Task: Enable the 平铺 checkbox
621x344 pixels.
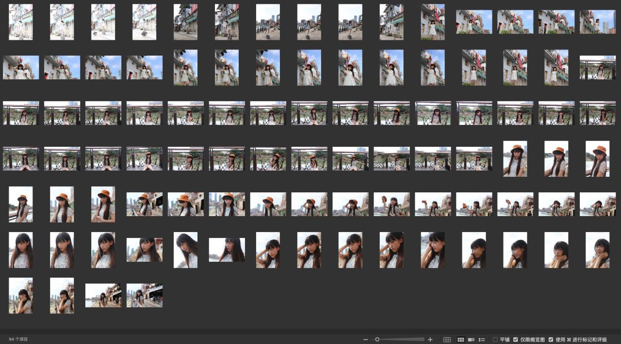Action: click(495, 340)
